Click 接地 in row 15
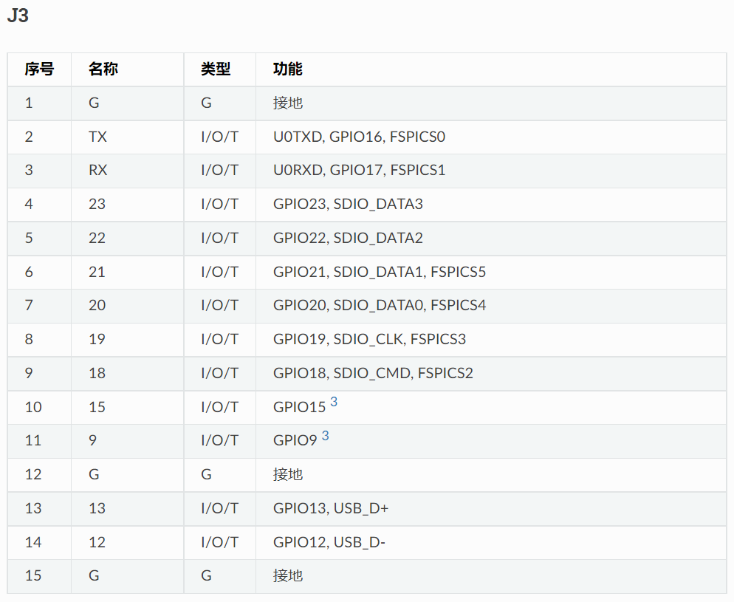The width and height of the screenshot is (734, 602). [x=288, y=576]
